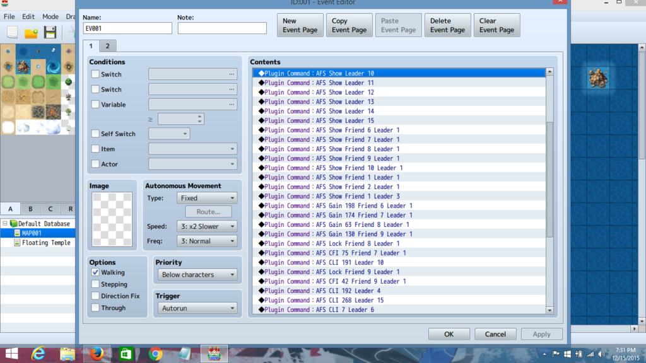646x363 pixels.
Task: Switch to tileset tab C
Action: click(50, 209)
